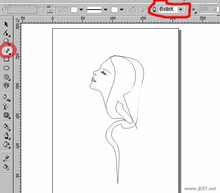Click the freehand smoothing field showing 100
This screenshot has width=220, height=193.
(206, 10)
